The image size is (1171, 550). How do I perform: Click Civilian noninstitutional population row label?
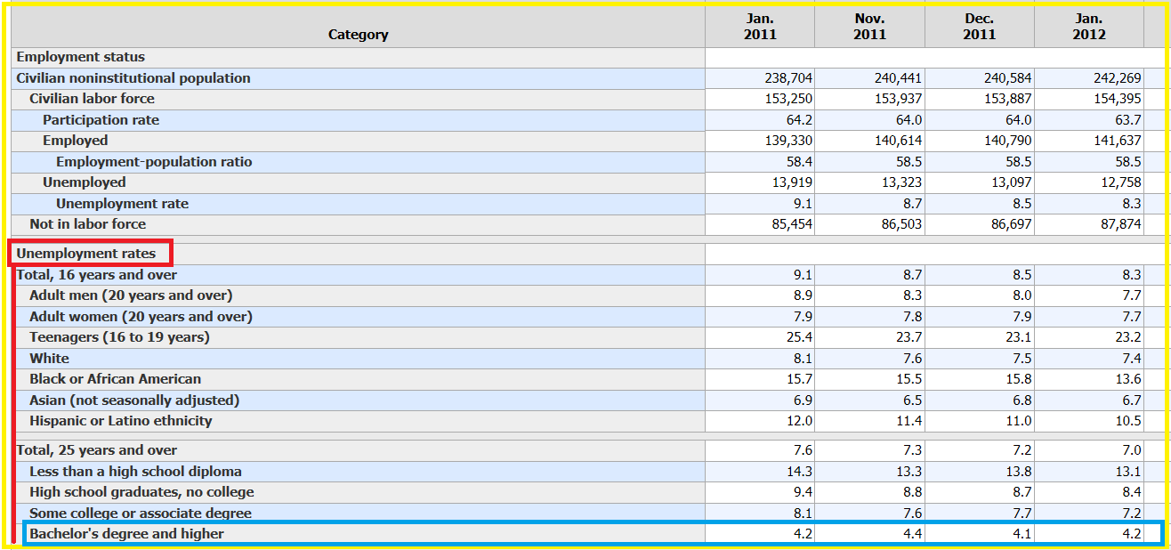click(x=133, y=78)
